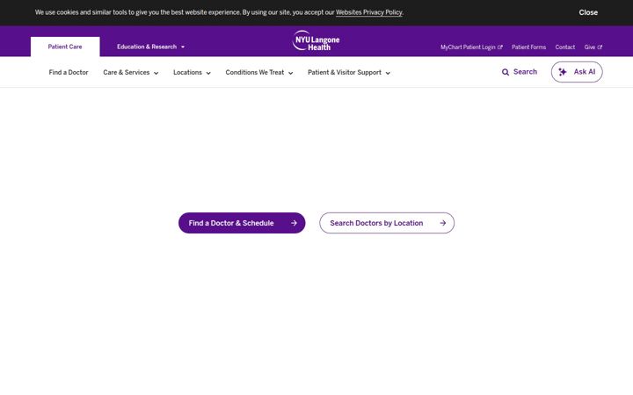Open the Find a Doctor menu item
Viewport: 633px width, 395px height.
point(69,73)
